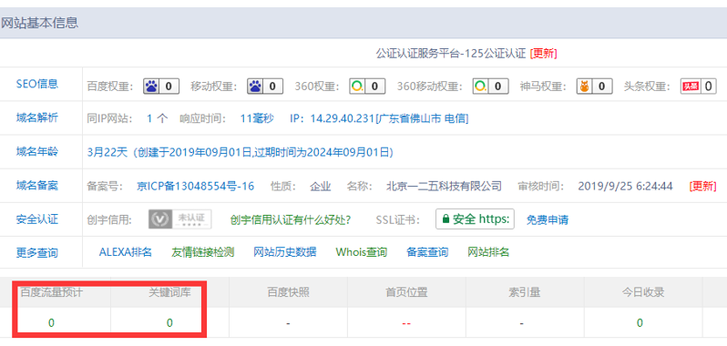The height and width of the screenshot is (346, 727).
Task: Click the 关键词库 value 0
Action: (x=169, y=323)
